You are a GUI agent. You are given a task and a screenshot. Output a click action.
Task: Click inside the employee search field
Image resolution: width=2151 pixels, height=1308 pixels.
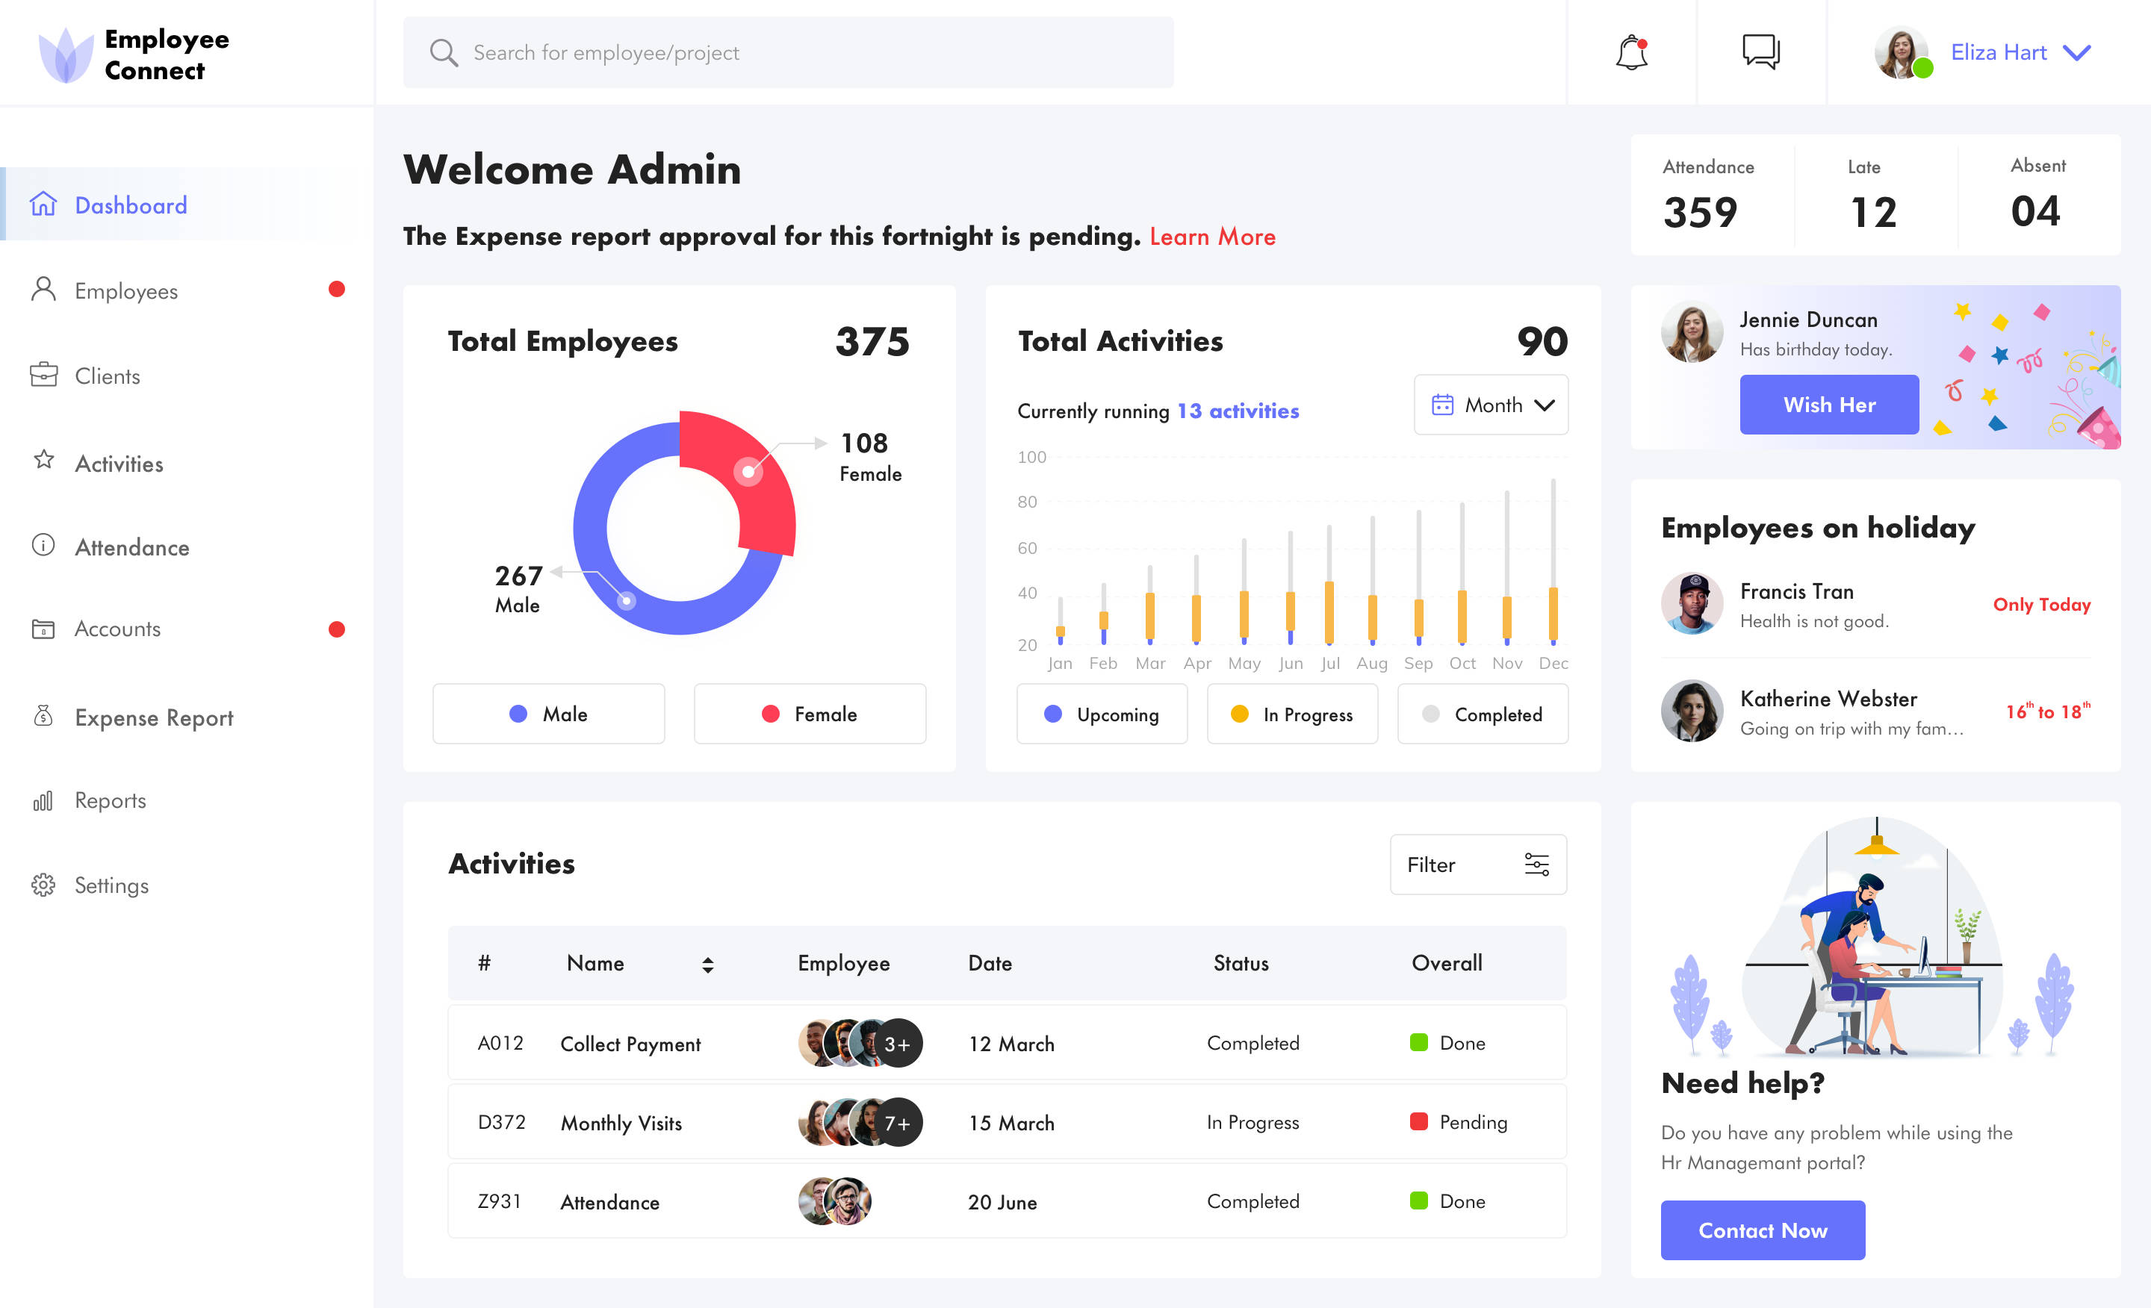[786, 52]
